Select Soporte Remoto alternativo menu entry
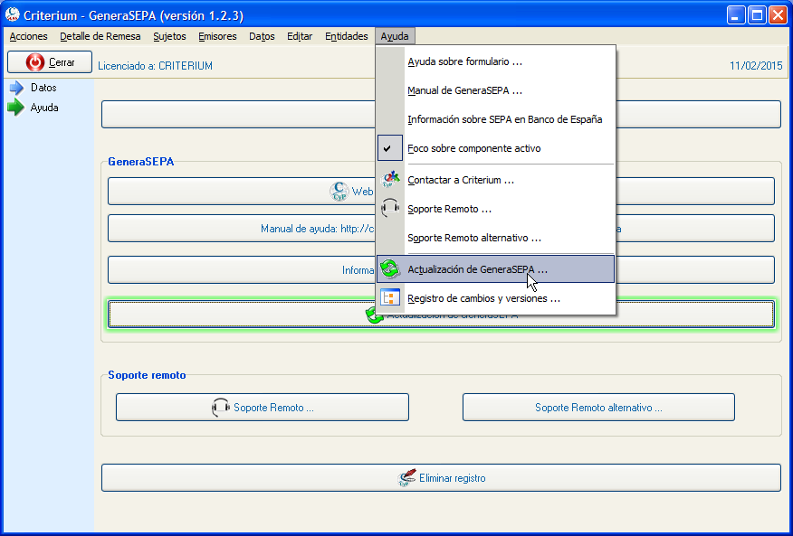This screenshot has height=536, width=793. [496, 238]
